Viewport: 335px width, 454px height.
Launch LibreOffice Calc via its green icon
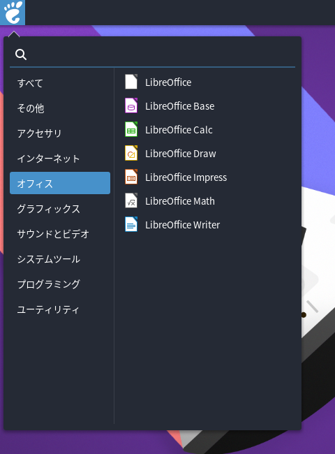click(131, 129)
